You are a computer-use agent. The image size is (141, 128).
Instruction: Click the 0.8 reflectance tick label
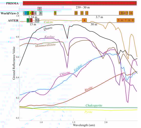click(x=17, y=37)
